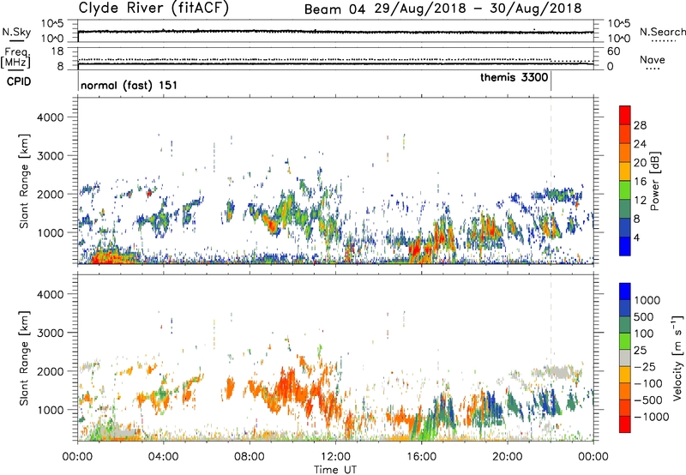Click the '04:00' time axis tick
Screen dimensions: 686x475
point(163,456)
